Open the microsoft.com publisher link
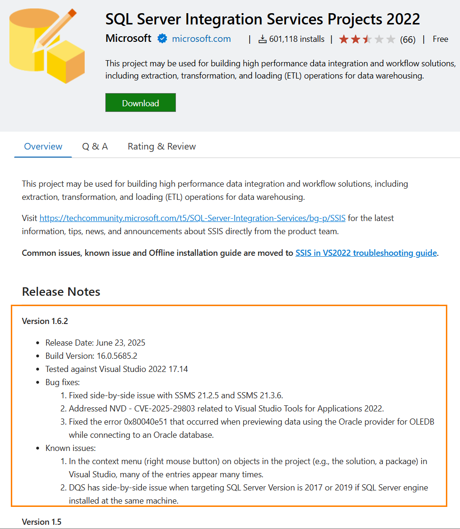 pos(201,39)
